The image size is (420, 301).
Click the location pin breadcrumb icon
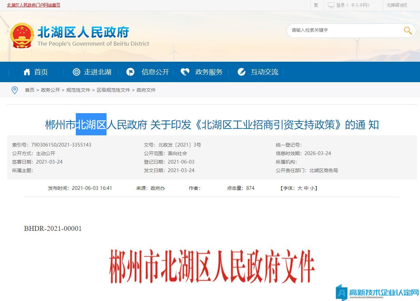15,90
